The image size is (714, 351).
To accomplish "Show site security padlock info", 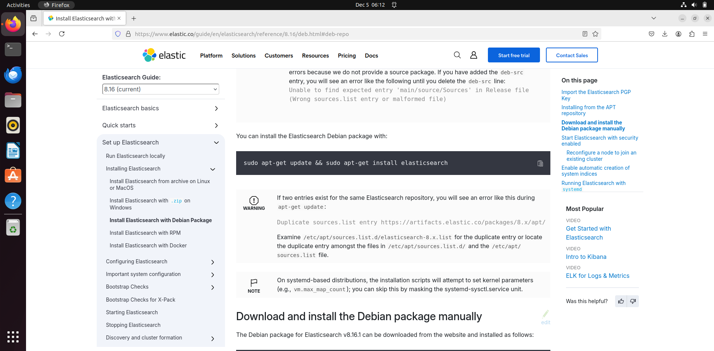I will click(128, 34).
